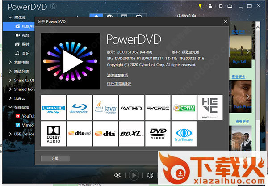The height and width of the screenshot is (186, 268).
Task: Collapse the 在线视频 online video section
Action: [x=10, y=107]
